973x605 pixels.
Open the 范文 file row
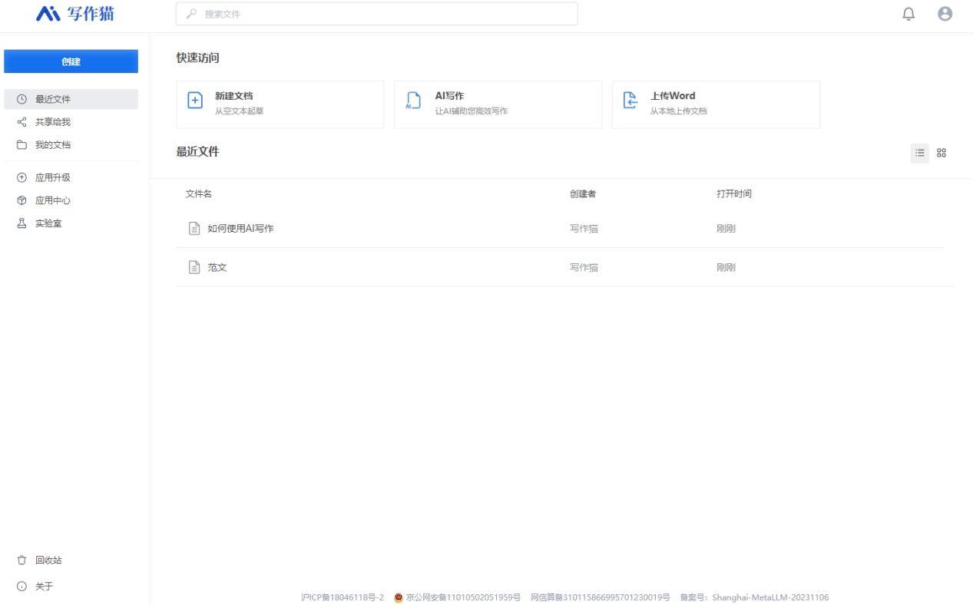tap(217, 267)
